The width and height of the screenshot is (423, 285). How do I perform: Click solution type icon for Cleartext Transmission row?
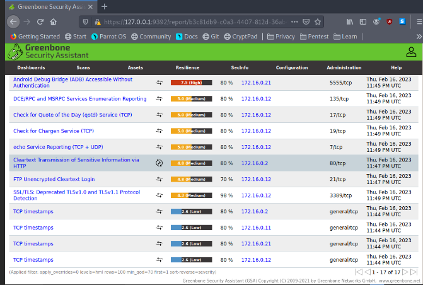pos(159,163)
